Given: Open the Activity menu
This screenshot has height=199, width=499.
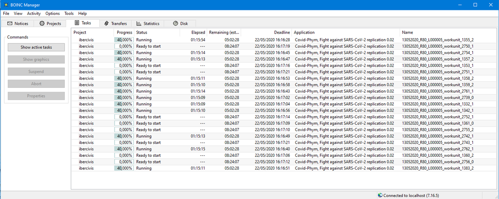Looking at the screenshot, I should coord(34,14).
